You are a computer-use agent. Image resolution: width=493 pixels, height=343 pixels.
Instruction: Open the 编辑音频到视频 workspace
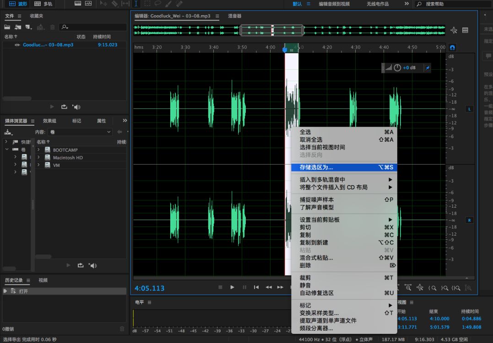tap(334, 4)
